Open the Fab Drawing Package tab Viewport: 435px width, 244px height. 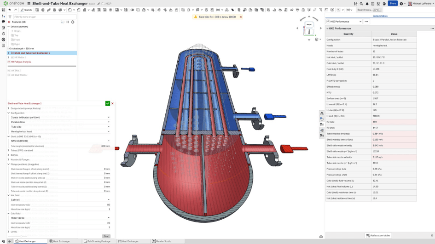tap(99, 241)
